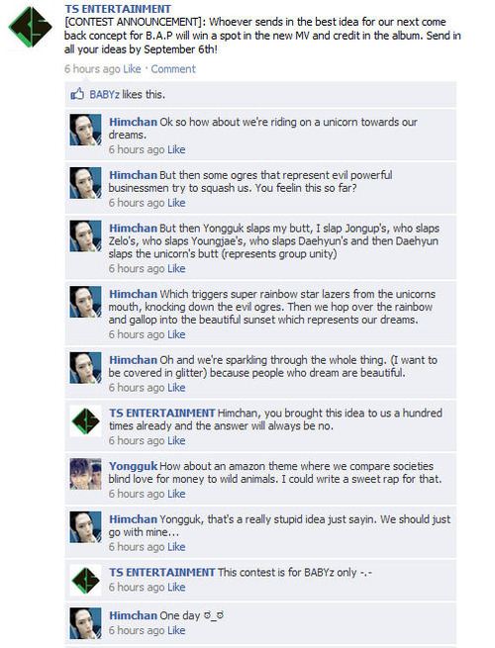The height and width of the screenshot is (648, 495).
Task: Like the rainbow star lazers comment
Action: (x=176, y=334)
